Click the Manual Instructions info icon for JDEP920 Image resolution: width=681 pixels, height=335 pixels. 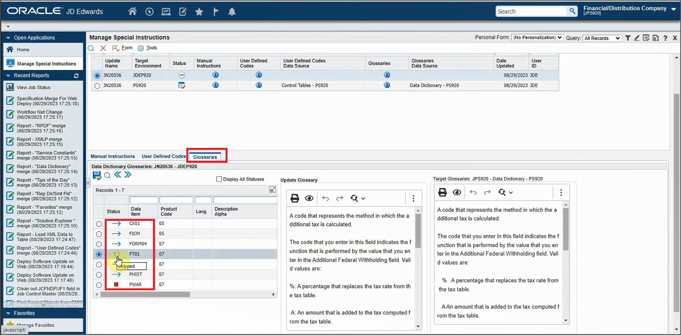point(215,75)
